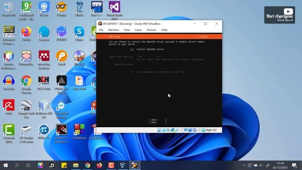The width and height of the screenshot is (302, 170).
Task: Click the hard disk activity status icon
Action: coord(159,130)
